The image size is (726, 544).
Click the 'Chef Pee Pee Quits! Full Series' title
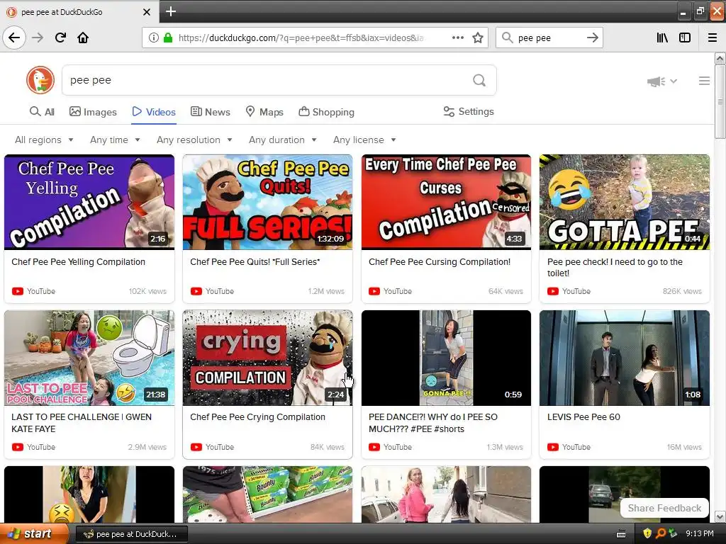255,262
